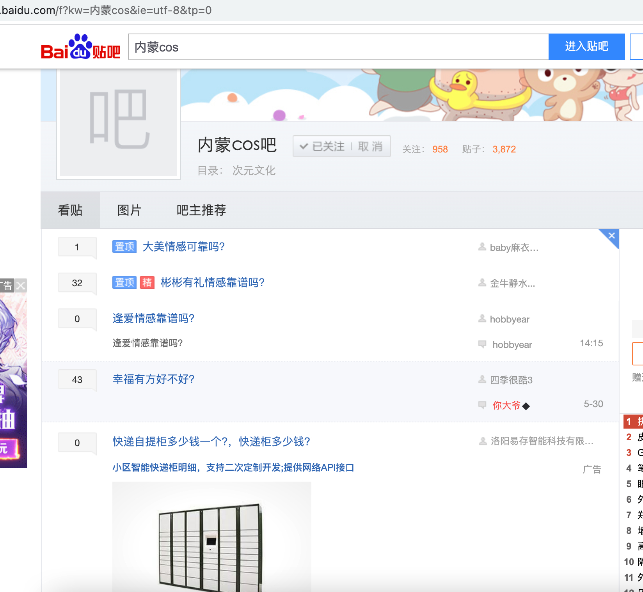643x592 pixels.
Task: Open the post 大美情感可靠吗?
Action: (184, 246)
